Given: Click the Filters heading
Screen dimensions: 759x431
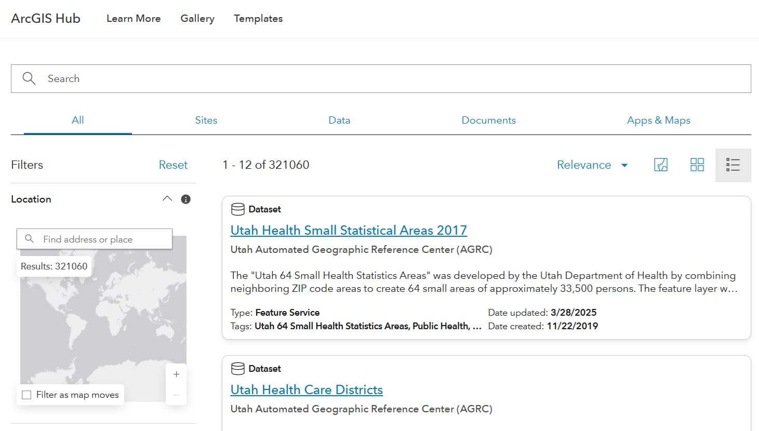Looking at the screenshot, I should 27,165.
